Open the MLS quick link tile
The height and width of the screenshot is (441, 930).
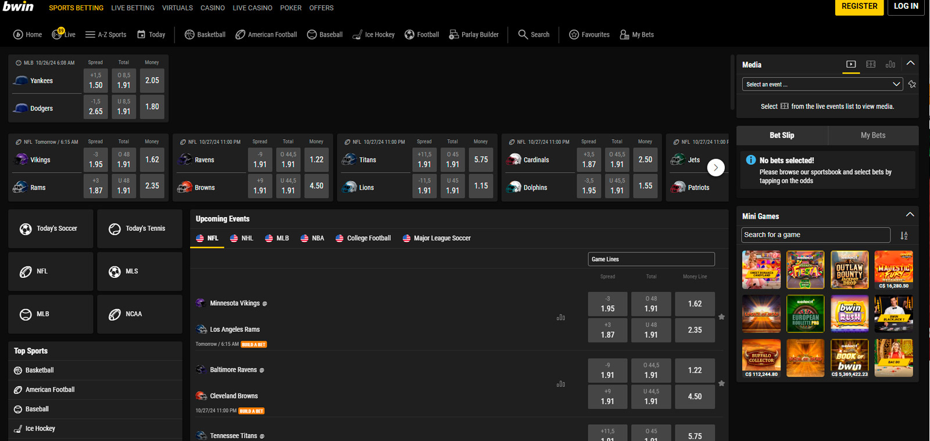(139, 272)
